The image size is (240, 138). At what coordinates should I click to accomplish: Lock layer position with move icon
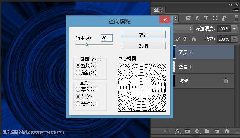(185, 39)
